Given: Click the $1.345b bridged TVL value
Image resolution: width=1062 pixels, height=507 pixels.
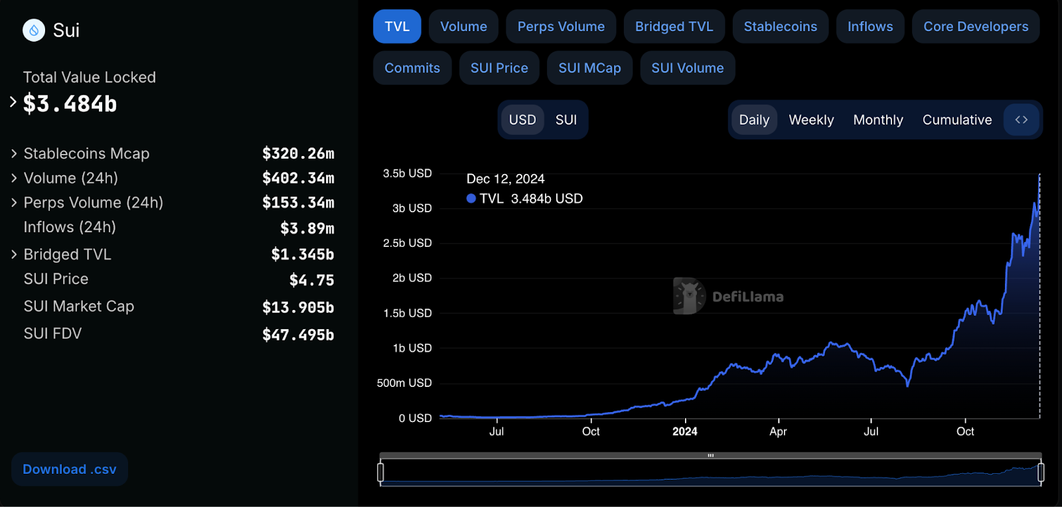Looking at the screenshot, I should (303, 254).
